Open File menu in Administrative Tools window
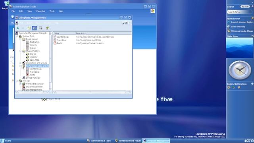This screenshot has height=143, width=254. 13,11
